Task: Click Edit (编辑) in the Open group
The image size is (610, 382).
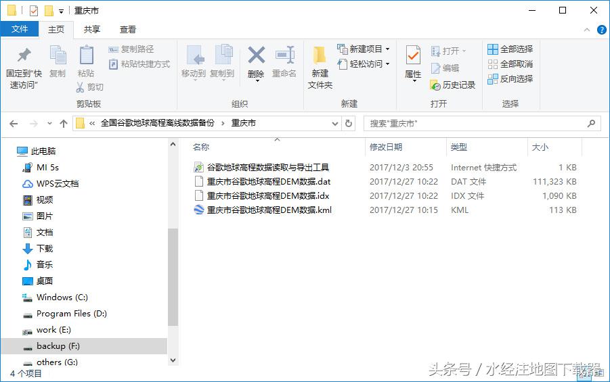Action: [445, 68]
